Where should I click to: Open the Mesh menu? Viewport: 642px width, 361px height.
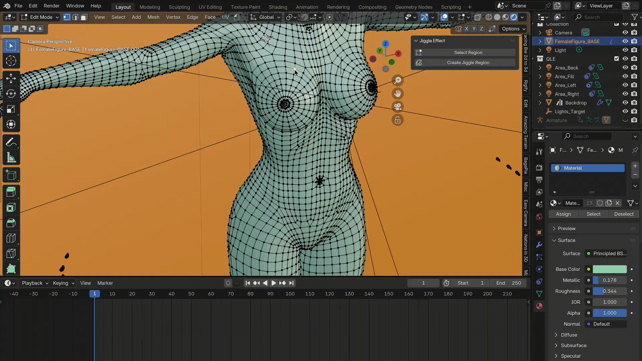pyautogui.click(x=153, y=17)
